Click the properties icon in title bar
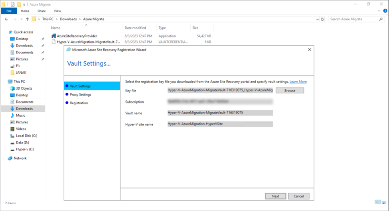 12,4
